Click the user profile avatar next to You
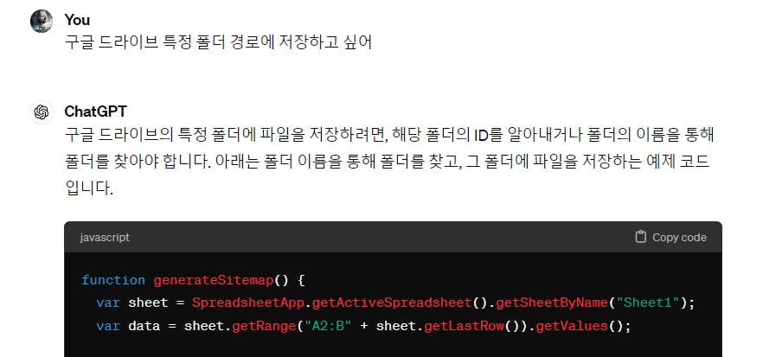Screen dimensions: 763x357 (x=42, y=21)
